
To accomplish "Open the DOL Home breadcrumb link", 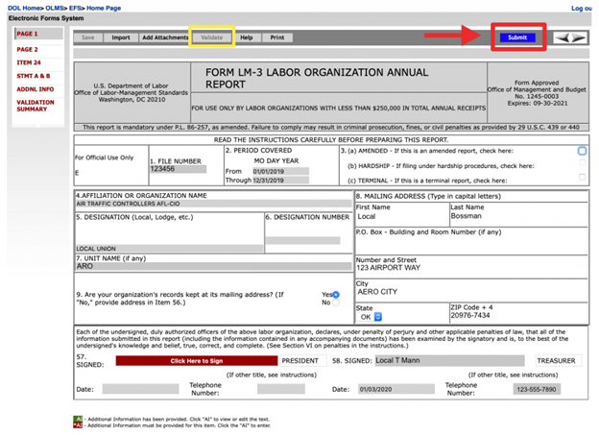I will [22, 8].
